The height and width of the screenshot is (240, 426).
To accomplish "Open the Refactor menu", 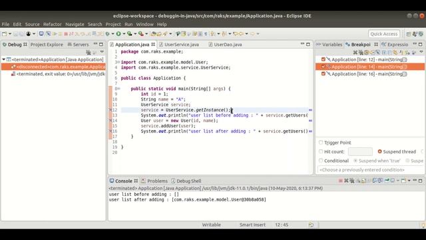I will point(52,24).
